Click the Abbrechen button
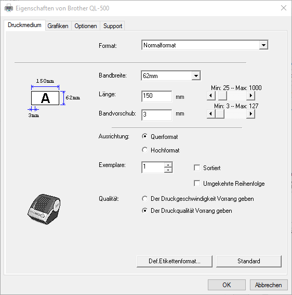The height and width of the screenshot is (295, 292). pos(269,285)
